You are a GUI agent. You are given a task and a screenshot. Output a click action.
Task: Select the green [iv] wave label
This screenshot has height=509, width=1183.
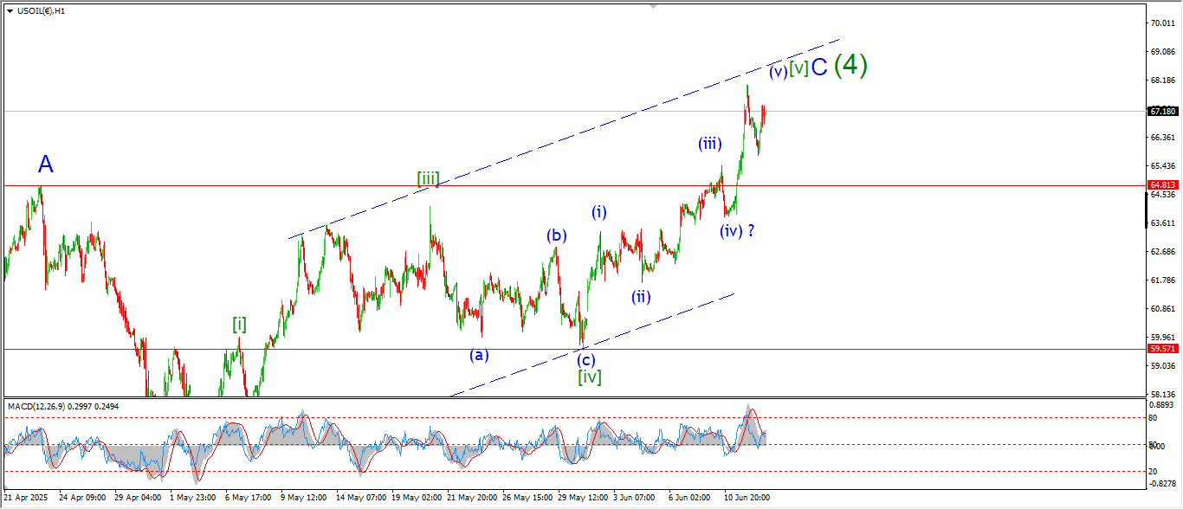point(590,377)
